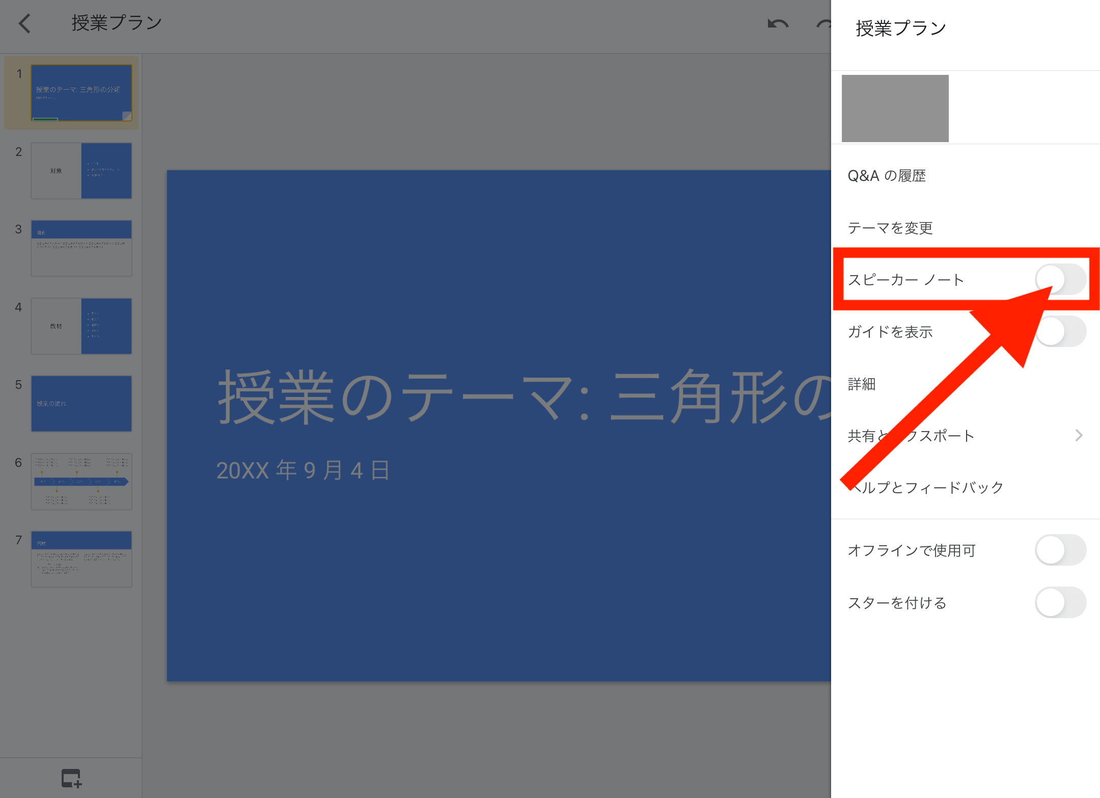Toggle the スピーカー ノート switch

pos(1060,279)
